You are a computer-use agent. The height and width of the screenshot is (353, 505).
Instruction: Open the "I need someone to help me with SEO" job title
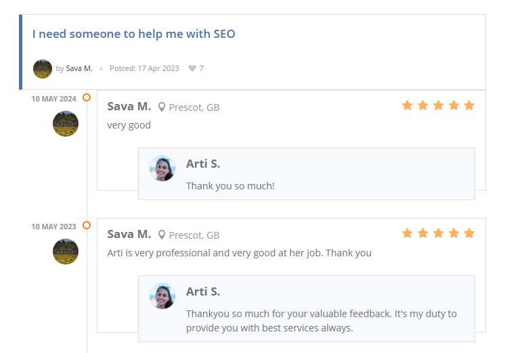134,34
